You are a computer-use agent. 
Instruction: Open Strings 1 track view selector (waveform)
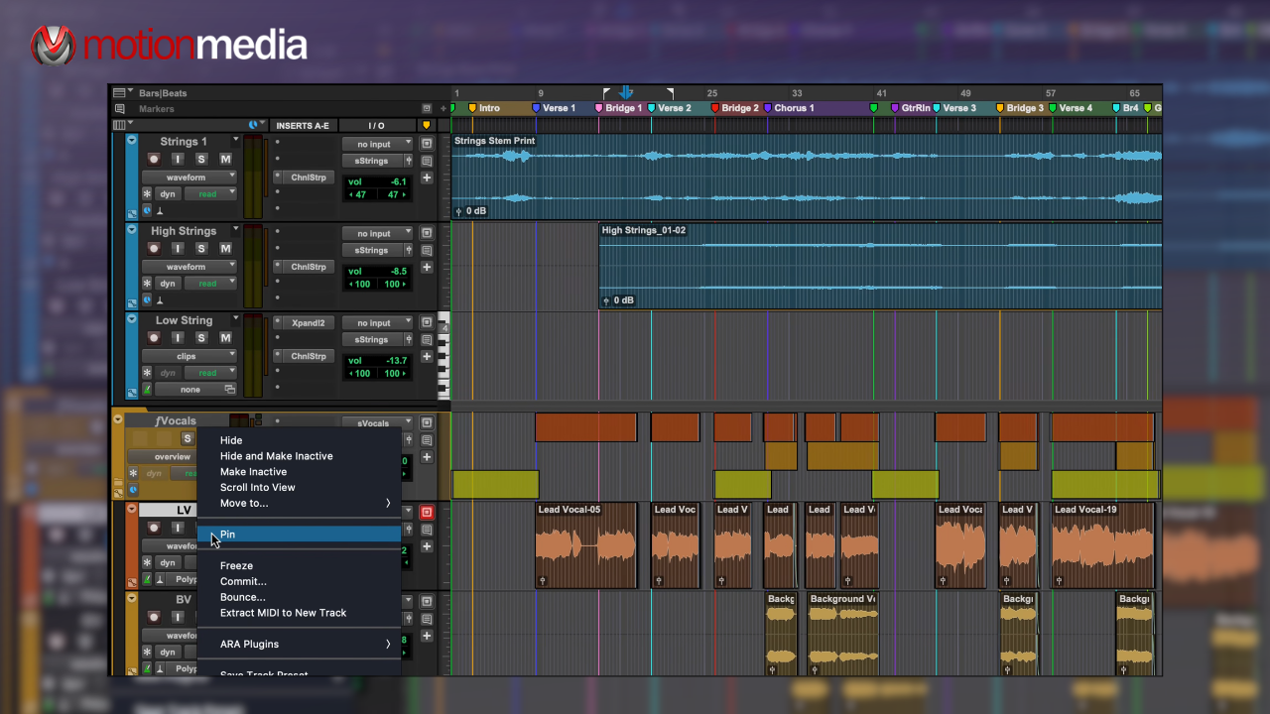(189, 178)
